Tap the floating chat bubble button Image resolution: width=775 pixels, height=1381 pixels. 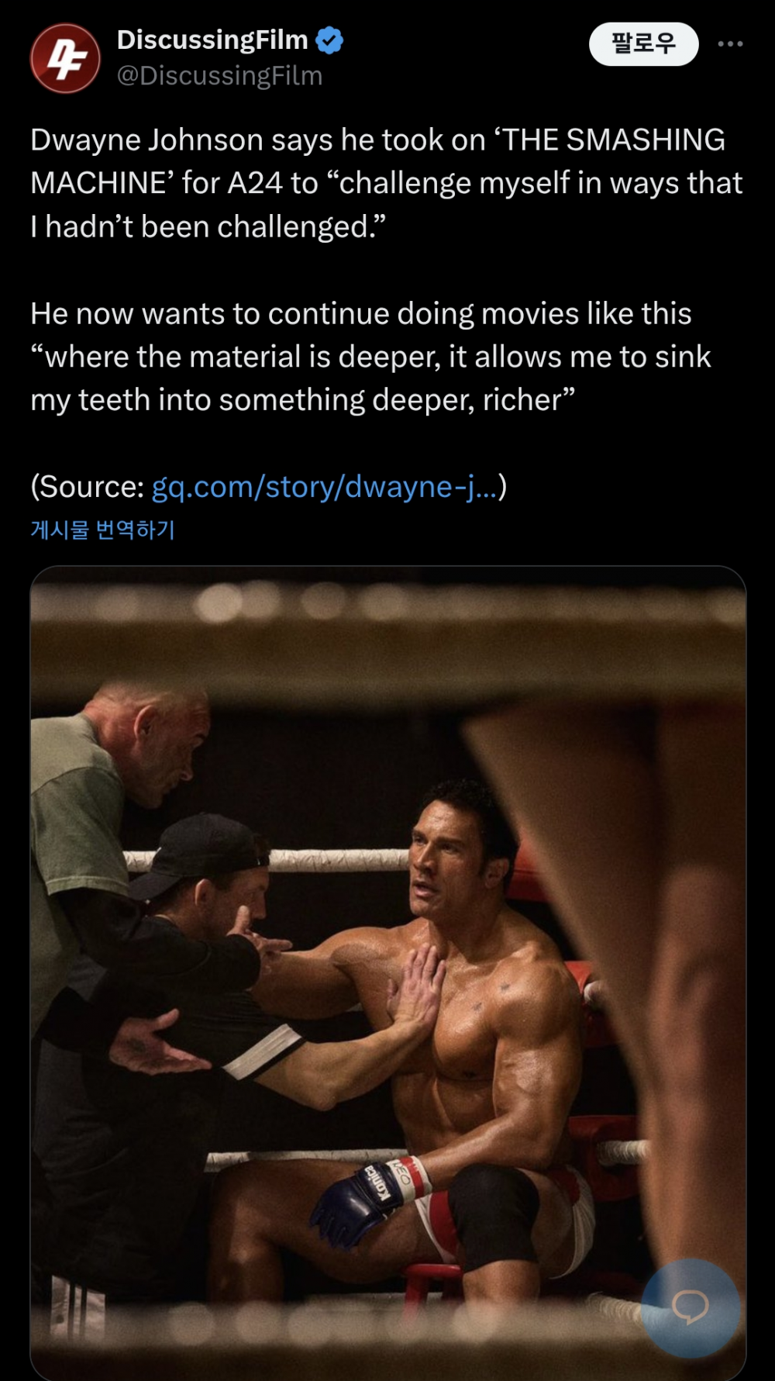pos(690,1307)
